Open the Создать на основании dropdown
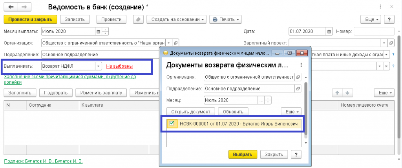The image size is (402, 168). [176, 19]
